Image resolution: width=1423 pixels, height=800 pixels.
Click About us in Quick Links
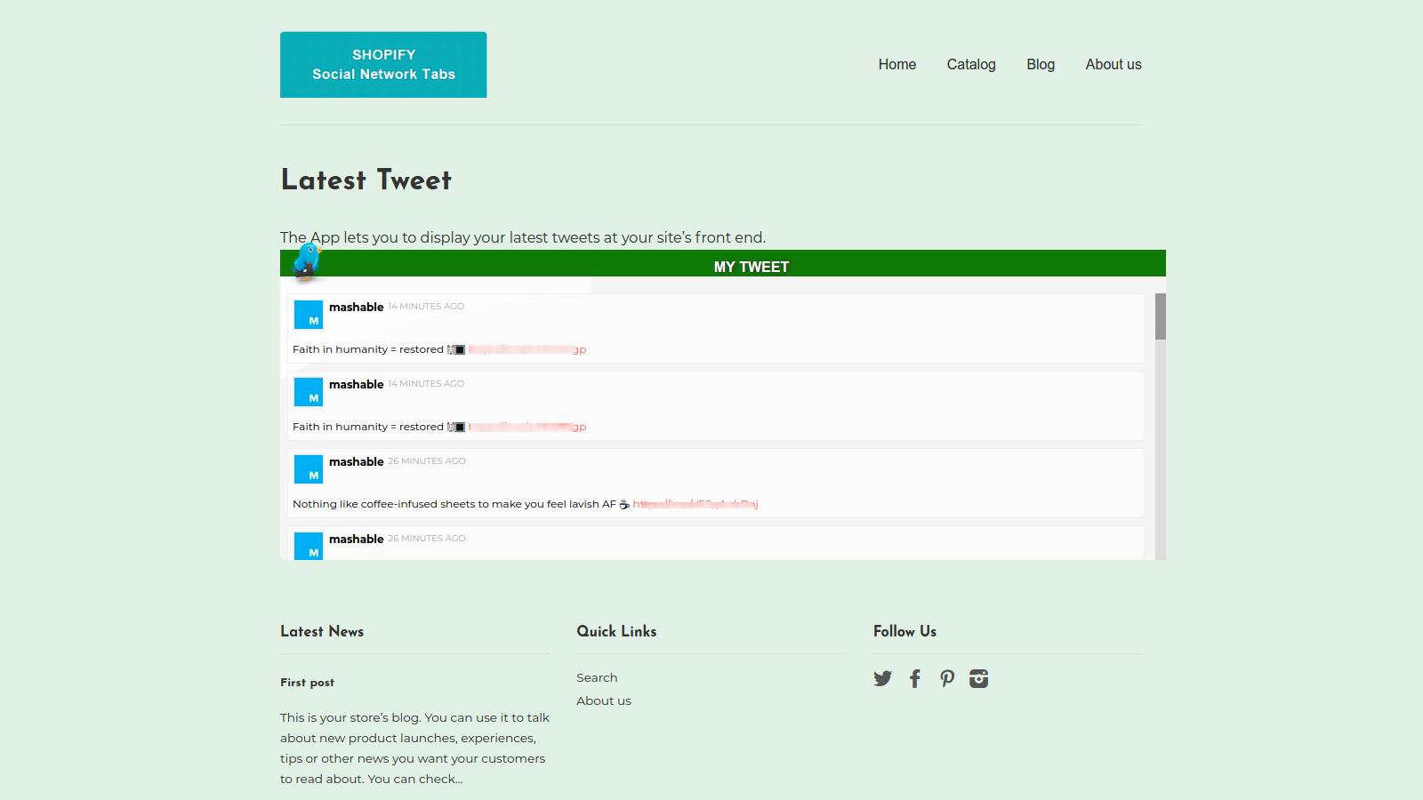603,700
